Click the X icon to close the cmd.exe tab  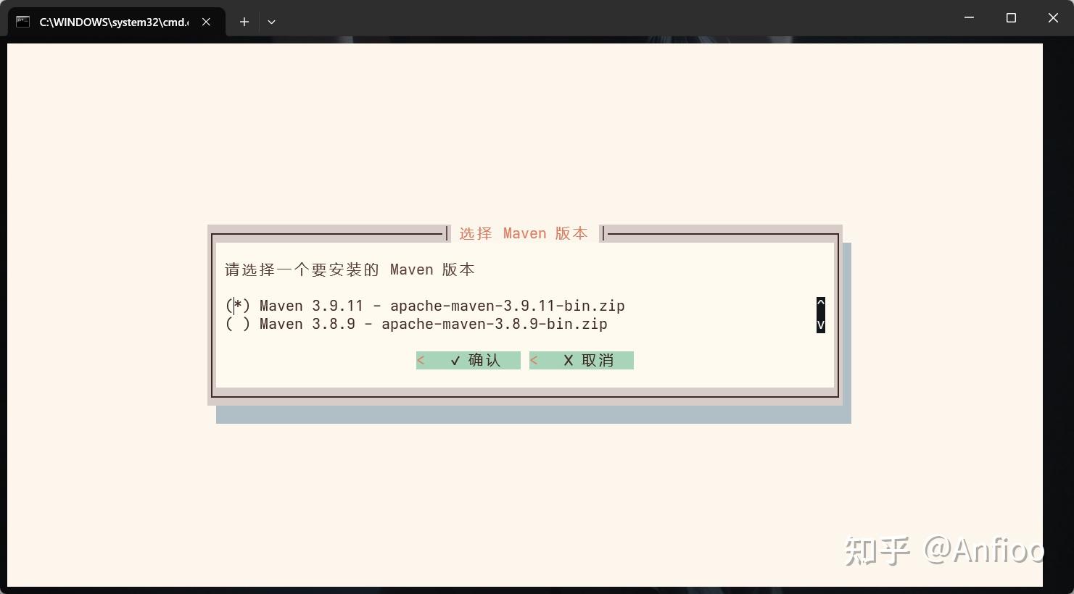click(205, 22)
